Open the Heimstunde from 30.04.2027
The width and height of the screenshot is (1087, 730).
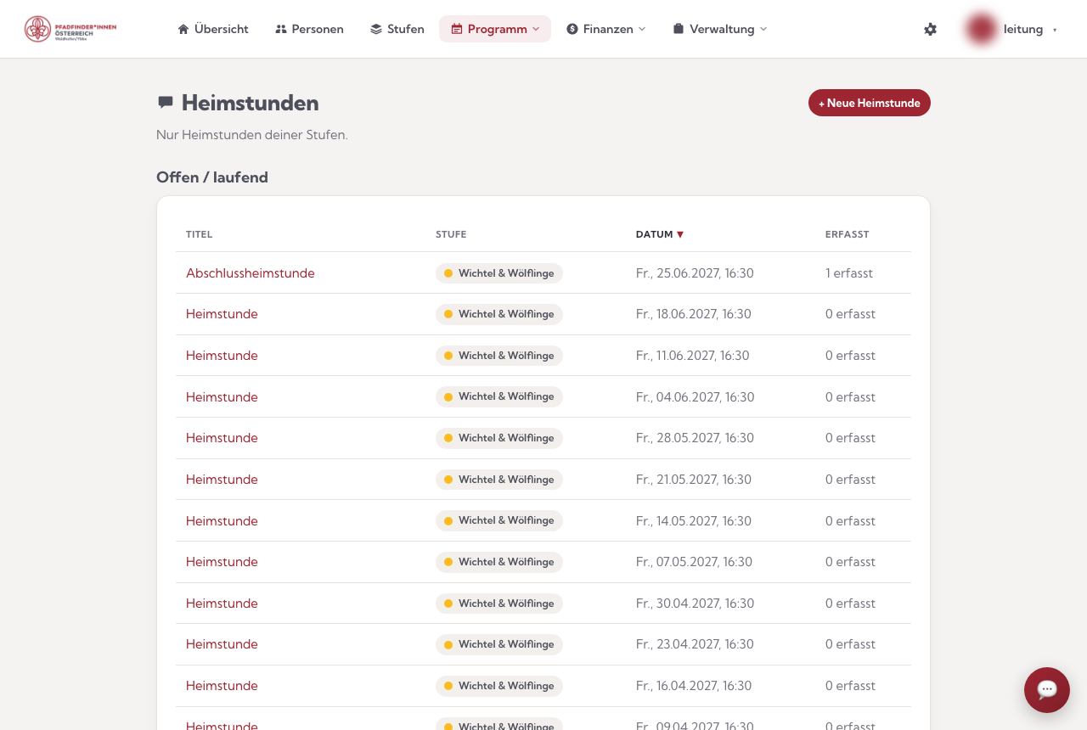click(x=222, y=604)
